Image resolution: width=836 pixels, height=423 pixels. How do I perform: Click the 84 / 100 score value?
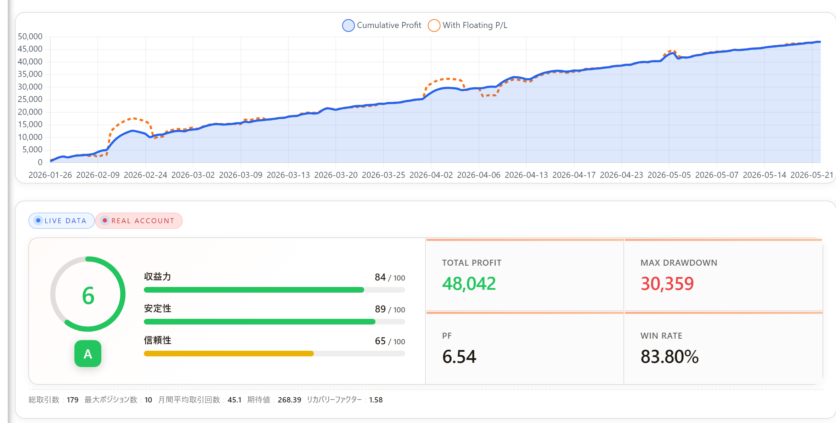[x=390, y=277]
